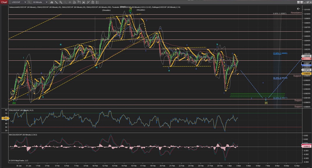Select the drawing tools pencil icon
This screenshot has height=168, width=312.
point(56,2)
